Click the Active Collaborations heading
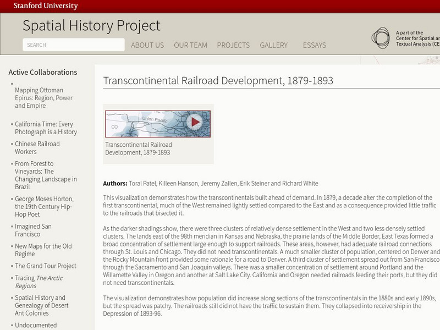The height and width of the screenshot is (330, 440). tap(43, 72)
